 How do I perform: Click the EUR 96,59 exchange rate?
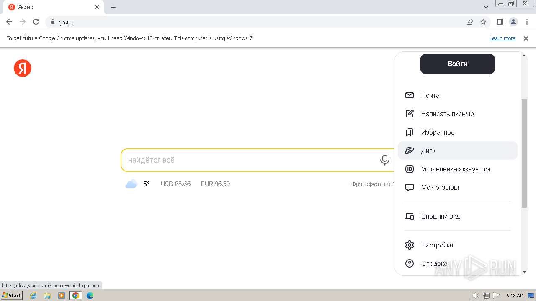215,184
